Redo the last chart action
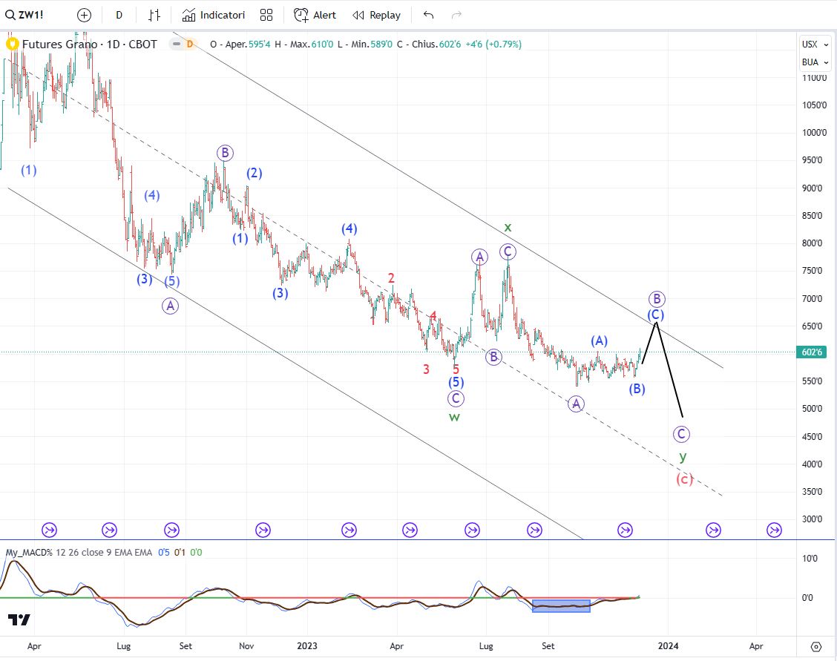Viewport: 837px width, 661px height. [x=457, y=15]
